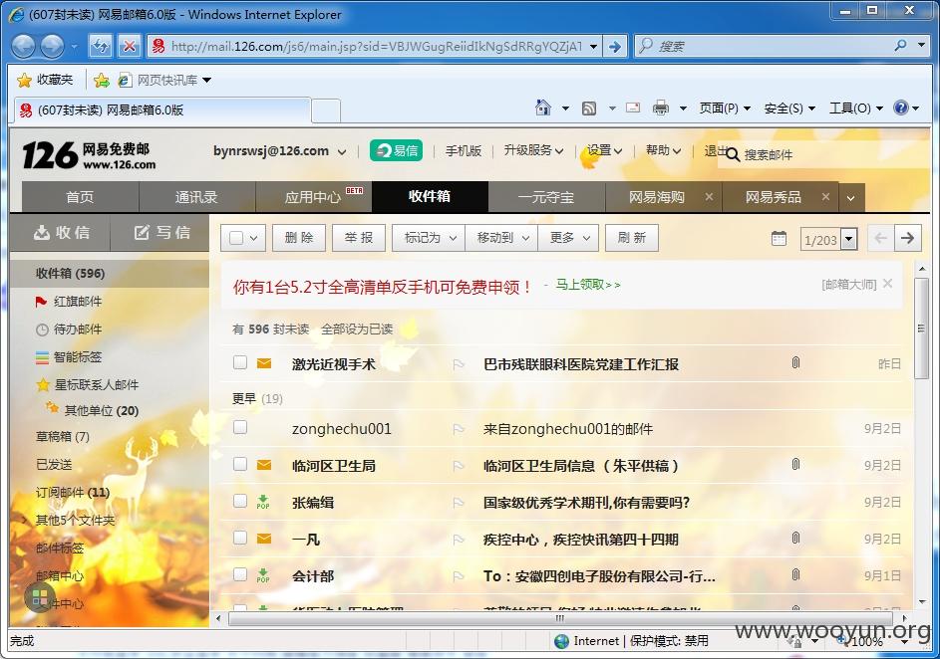Screen dimensions: 940x659
Task: Open the address bar history dropdown
Action: click(x=593, y=47)
